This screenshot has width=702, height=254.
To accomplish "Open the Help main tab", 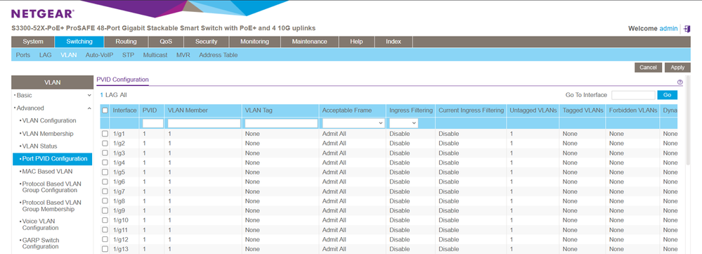I will (356, 42).
